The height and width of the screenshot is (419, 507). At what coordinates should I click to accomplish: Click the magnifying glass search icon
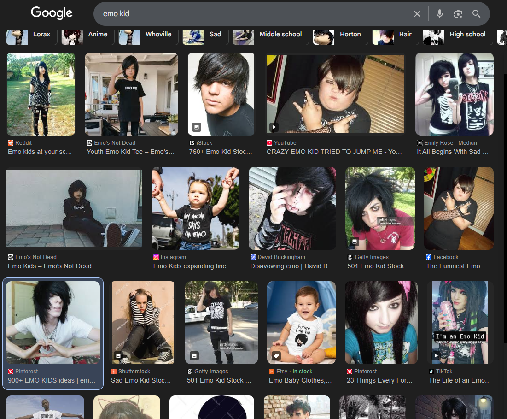click(x=476, y=13)
